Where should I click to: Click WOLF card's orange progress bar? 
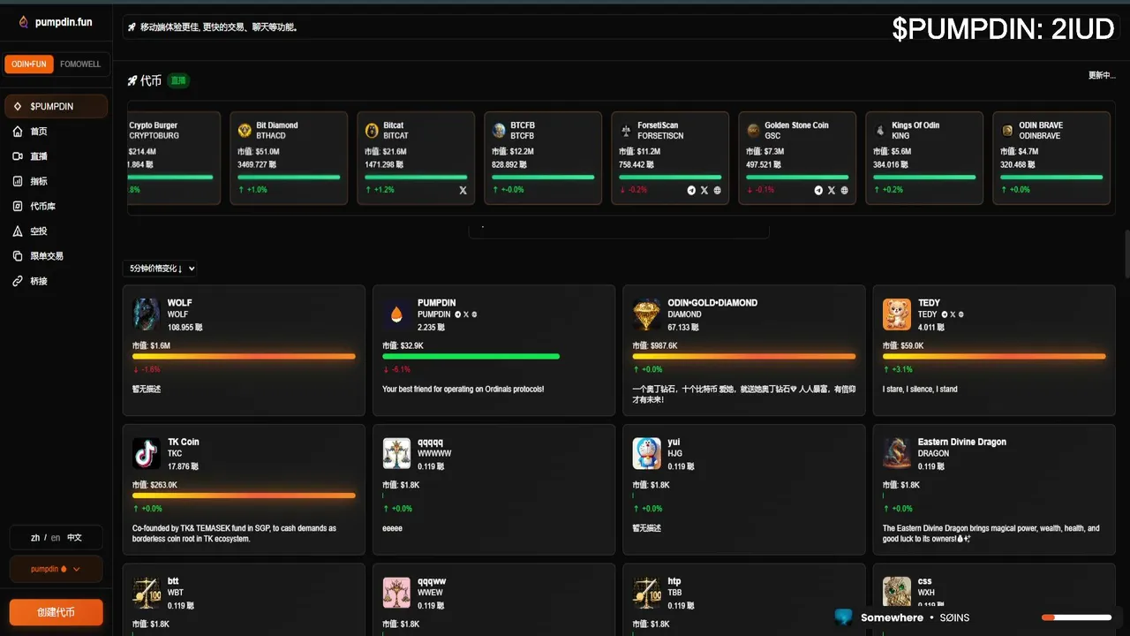[x=244, y=356]
